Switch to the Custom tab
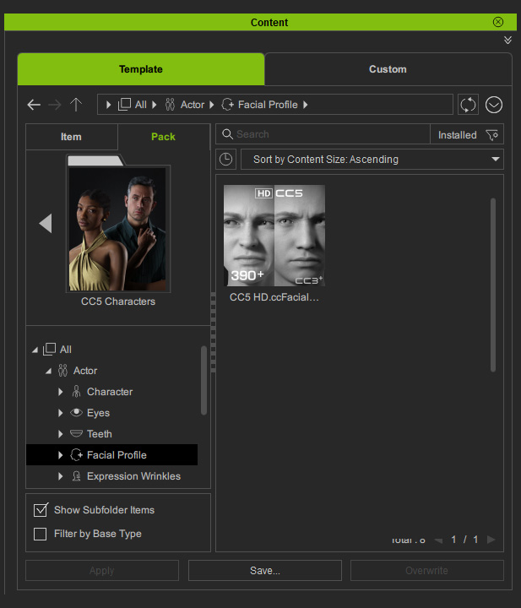Viewport: 521px width, 608px height. point(388,69)
